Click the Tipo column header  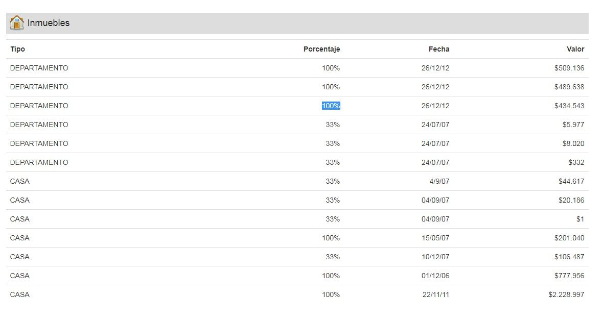17,49
